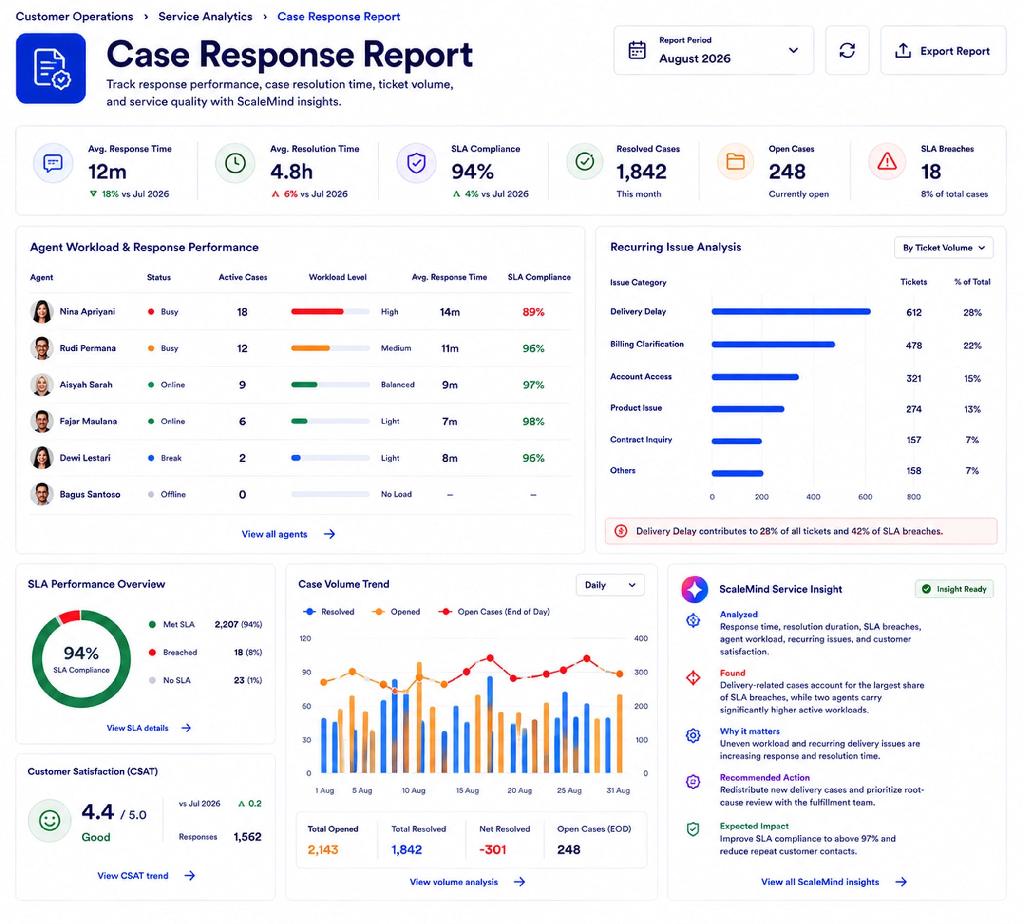
Task: Click the Expected Impact shield icon
Action: (x=693, y=829)
